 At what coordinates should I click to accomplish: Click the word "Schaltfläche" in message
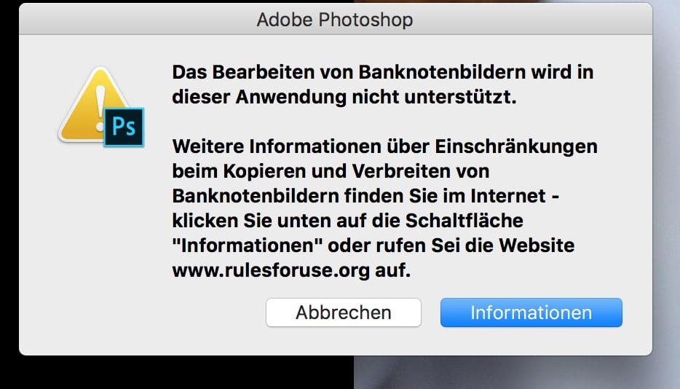[464, 221]
